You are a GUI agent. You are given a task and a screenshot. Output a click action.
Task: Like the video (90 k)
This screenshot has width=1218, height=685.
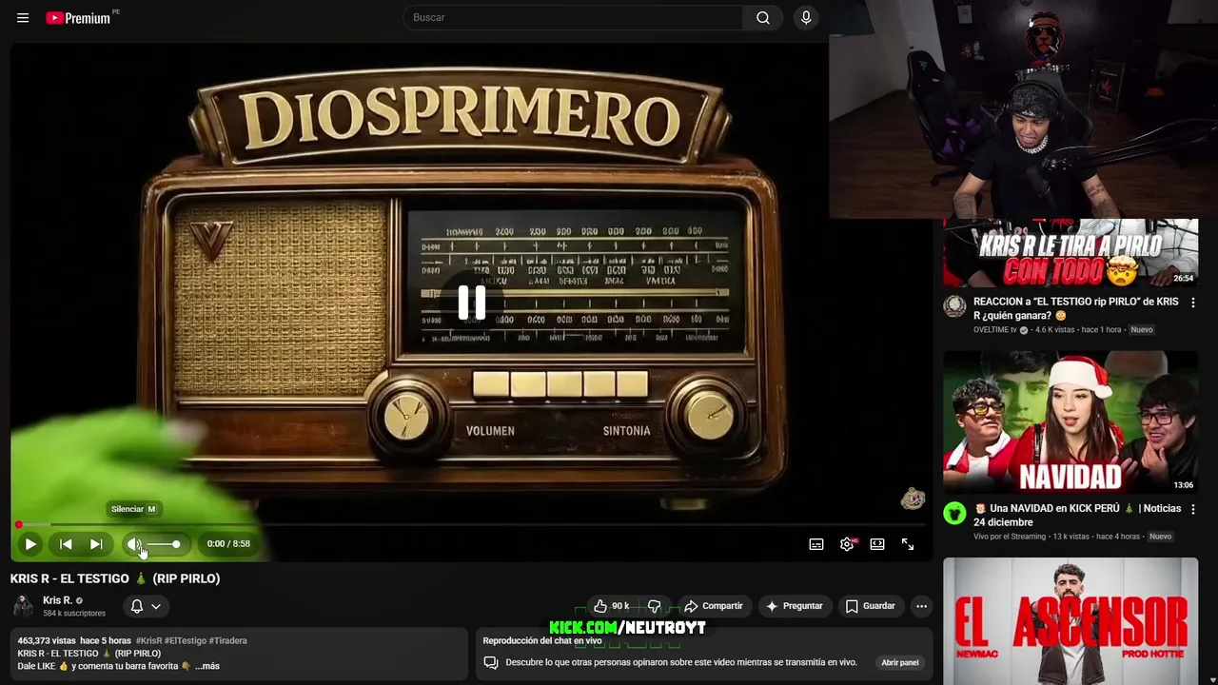tap(610, 606)
